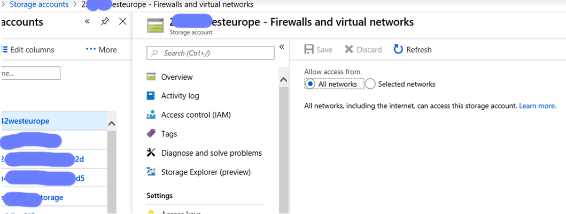Click Discard button in the toolbar
The height and width of the screenshot is (214, 566).
click(363, 50)
